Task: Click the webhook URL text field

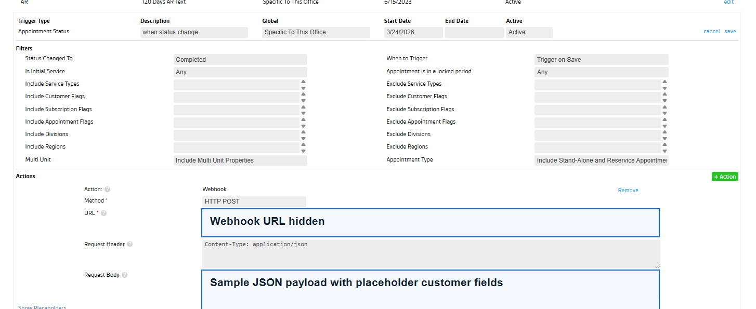Action: (431, 223)
